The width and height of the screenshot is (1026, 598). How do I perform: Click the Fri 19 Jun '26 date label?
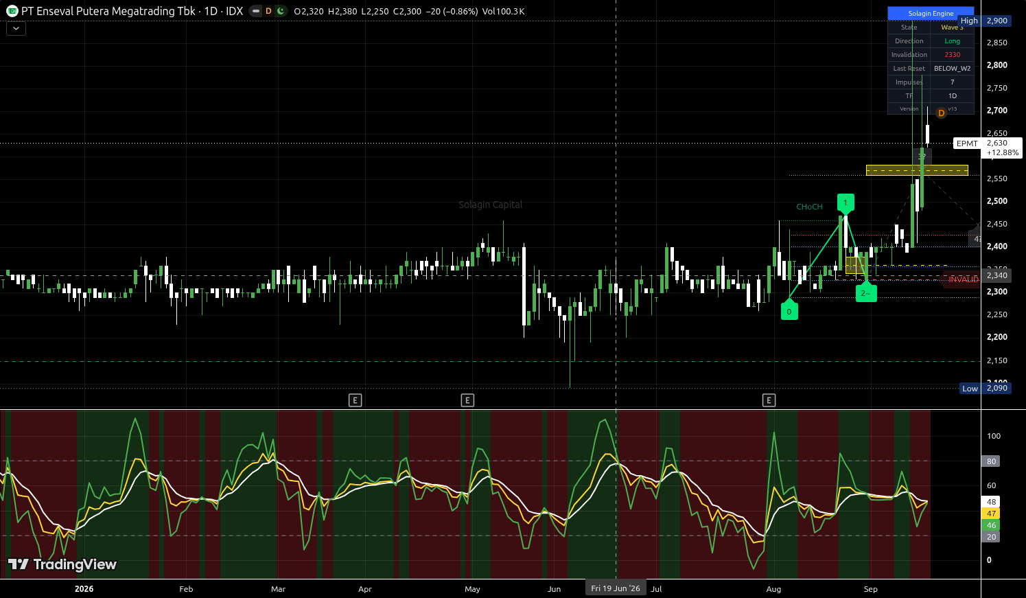pyautogui.click(x=616, y=588)
